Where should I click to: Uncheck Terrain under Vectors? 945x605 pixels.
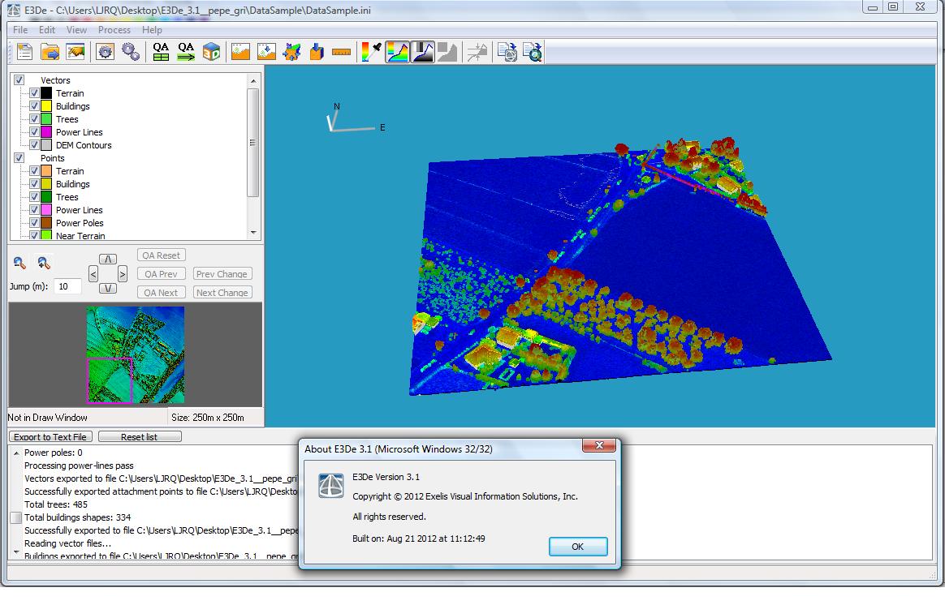tap(34, 93)
